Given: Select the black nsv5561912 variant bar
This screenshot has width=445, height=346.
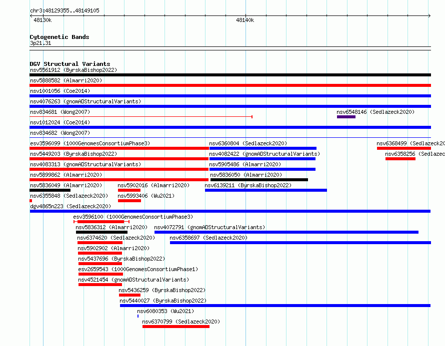Looking at the screenshot, I should tap(230, 75).
